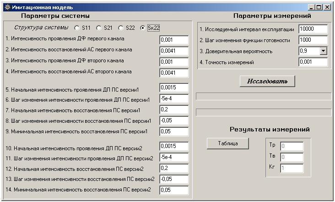Click Шаг изменения интенсивности восстановления версии2 field
The image size is (335, 202).
[174, 179]
